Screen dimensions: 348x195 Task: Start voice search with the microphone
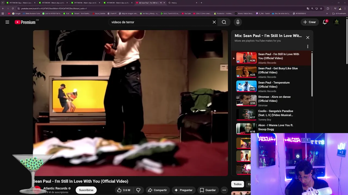pyautogui.click(x=238, y=22)
